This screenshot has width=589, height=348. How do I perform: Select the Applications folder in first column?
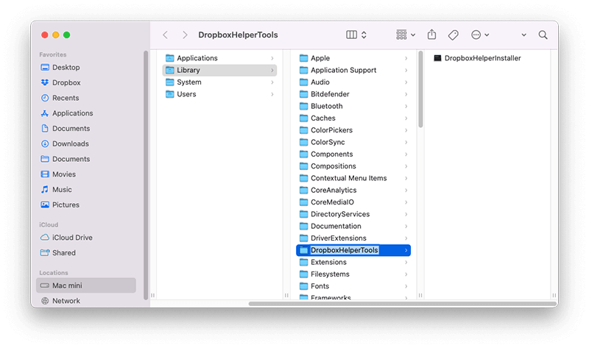[x=219, y=58]
